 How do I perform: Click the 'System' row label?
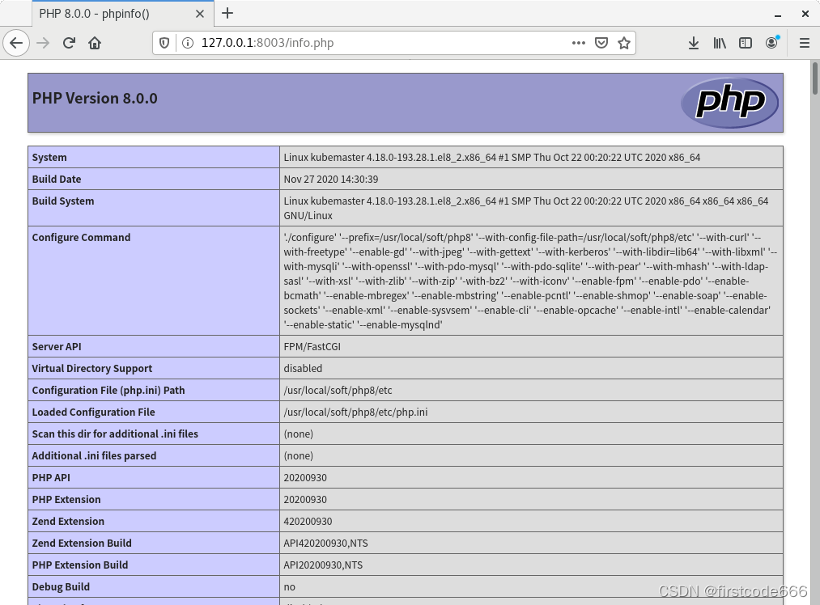pos(49,157)
